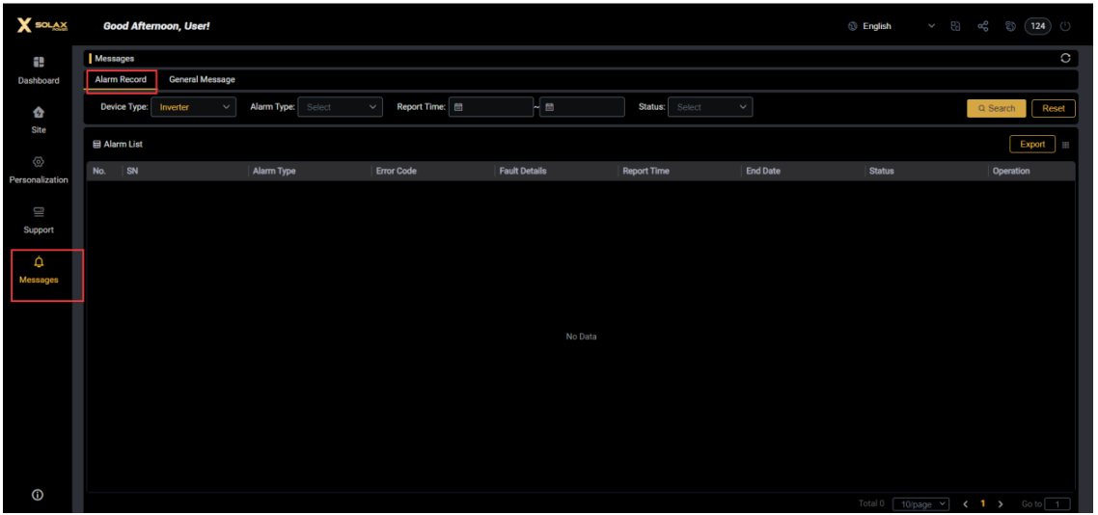Open Personalization settings in sidebar
Screen dimensions: 1098x515
[x=39, y=162]
